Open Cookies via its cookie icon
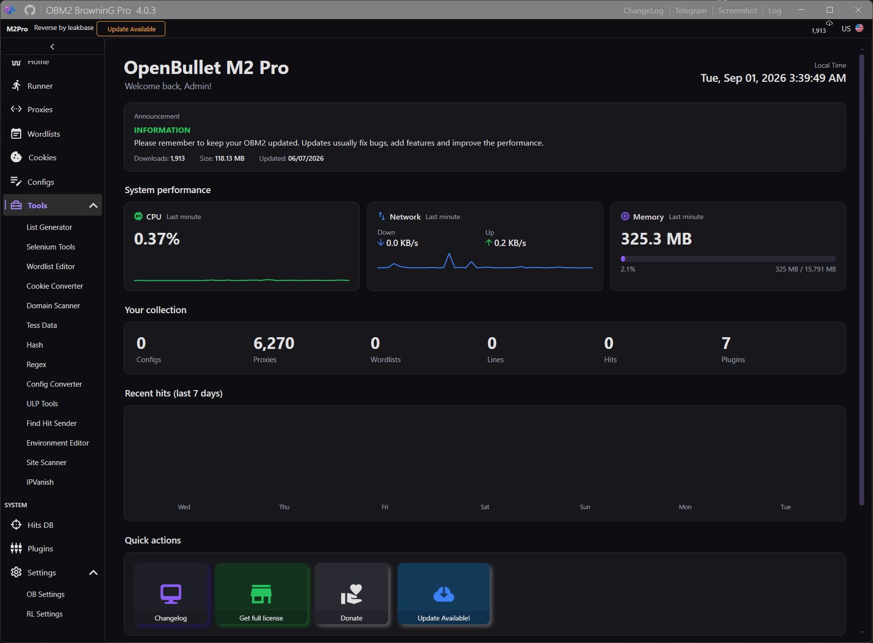873x643 pixels. pos(16,157)
